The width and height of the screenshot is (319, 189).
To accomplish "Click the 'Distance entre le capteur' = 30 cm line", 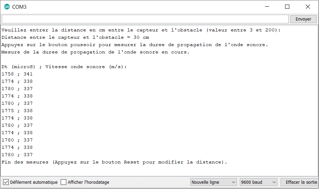I will (x=75, y=37).
